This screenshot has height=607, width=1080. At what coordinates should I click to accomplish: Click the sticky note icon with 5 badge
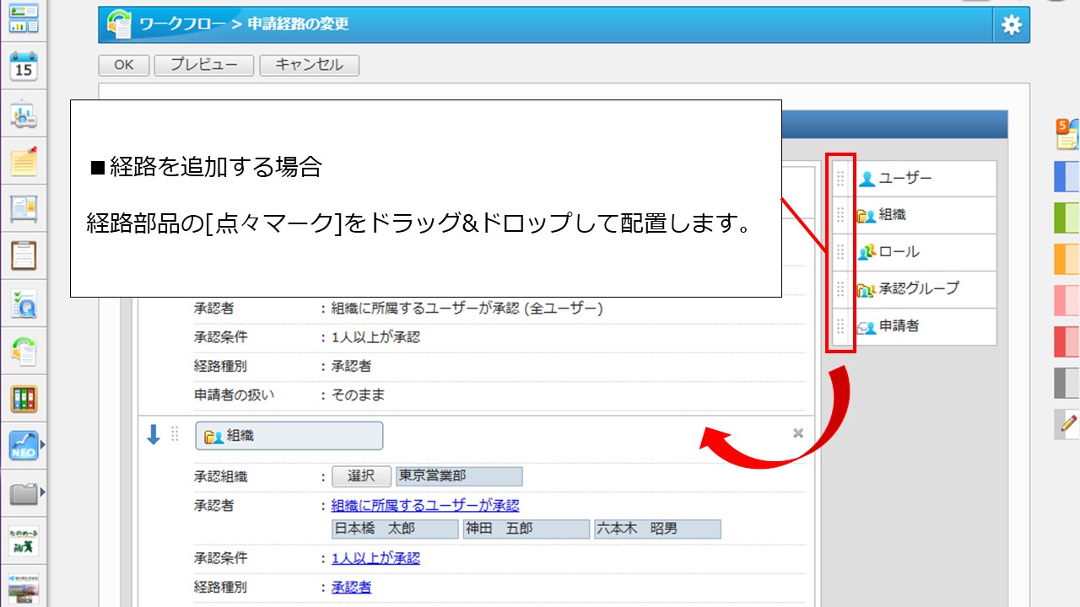pos(1067,133)
